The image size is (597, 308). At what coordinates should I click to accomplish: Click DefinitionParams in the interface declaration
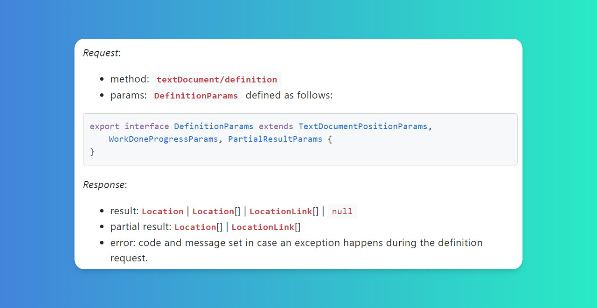[x=214, y=126]
